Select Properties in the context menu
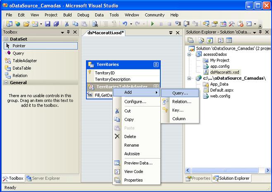This screenshot has height=192, width=272. (136, 180)
